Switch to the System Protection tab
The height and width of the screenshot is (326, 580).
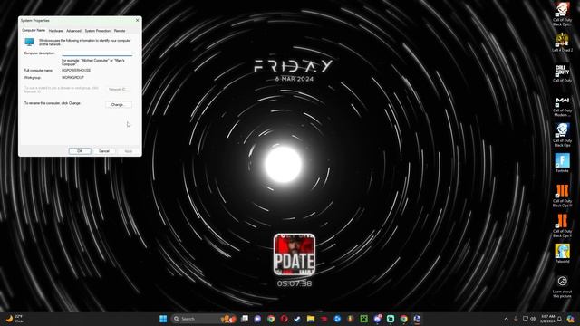[98, 31]
